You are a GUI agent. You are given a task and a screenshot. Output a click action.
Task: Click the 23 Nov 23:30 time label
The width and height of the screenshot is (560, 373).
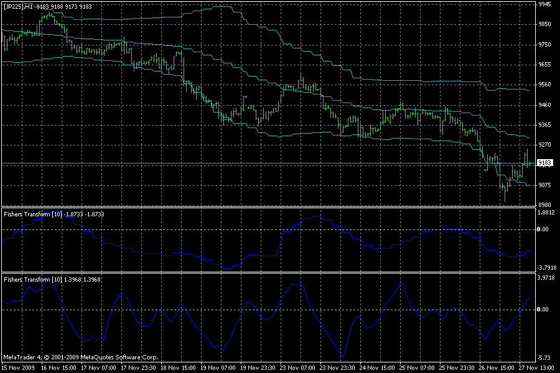click(339, 367)
